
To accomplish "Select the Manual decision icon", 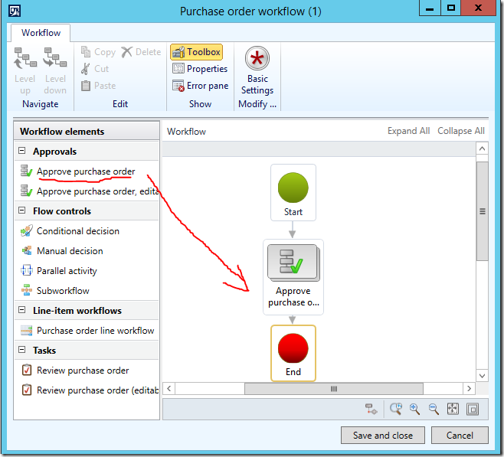I will pyautogui.click(x=26, y=250).
